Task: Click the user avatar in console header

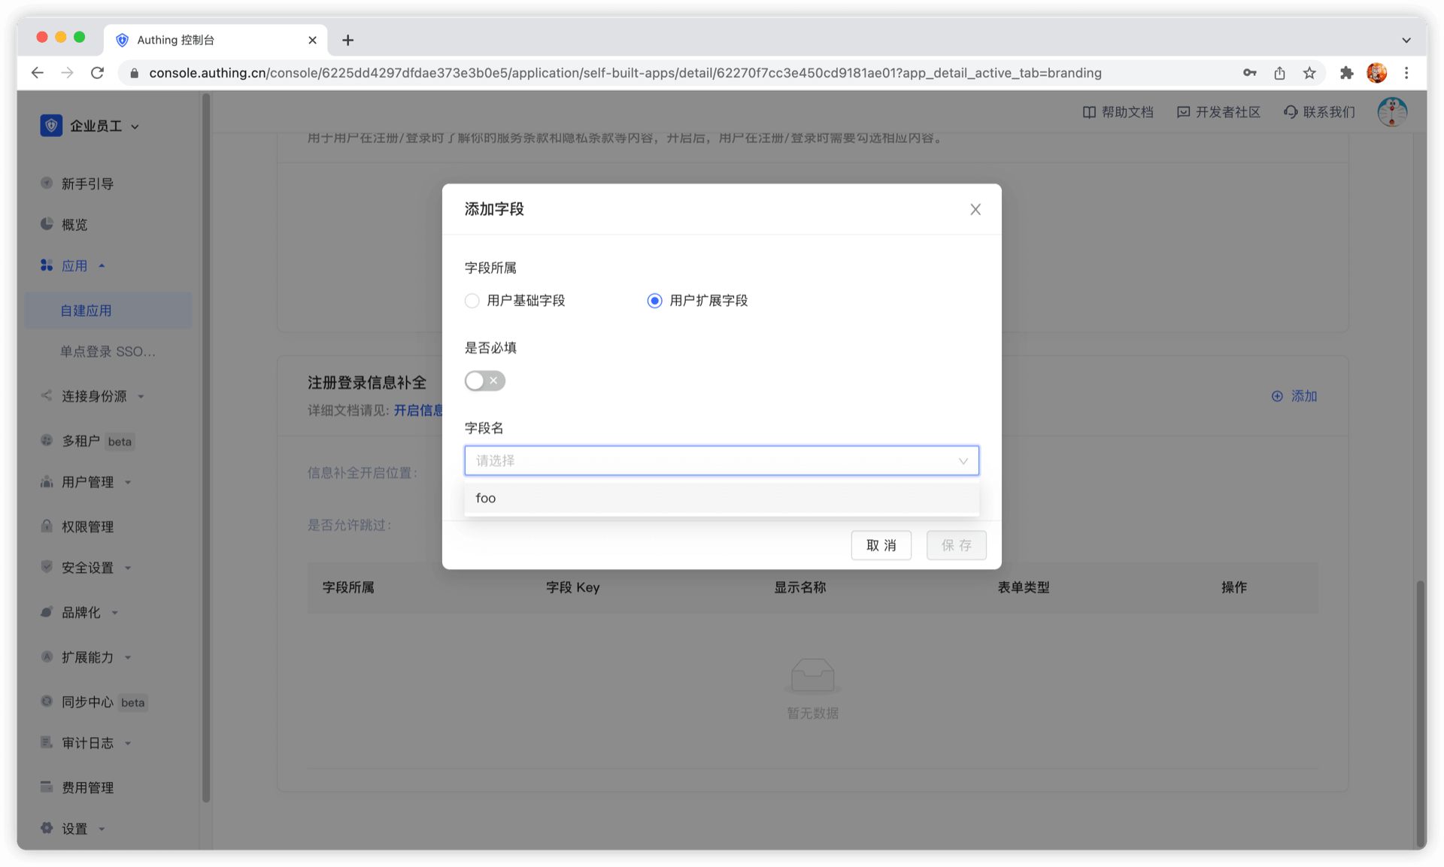Action: [1391, 112]
